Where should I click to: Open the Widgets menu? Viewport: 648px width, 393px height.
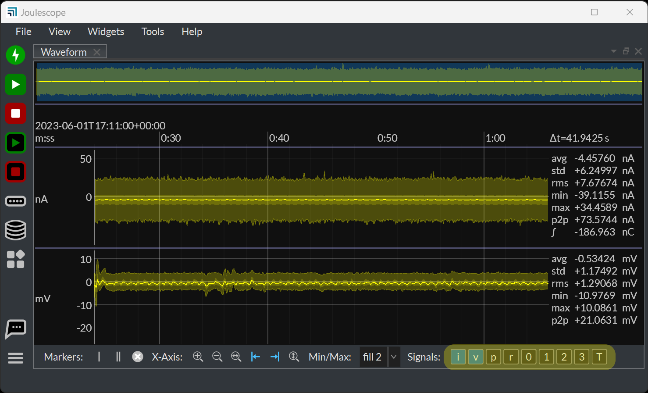point(106,32)
